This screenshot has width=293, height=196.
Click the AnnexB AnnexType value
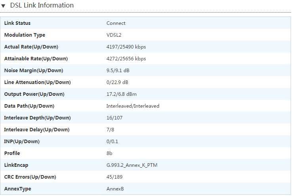coord(115,189)
